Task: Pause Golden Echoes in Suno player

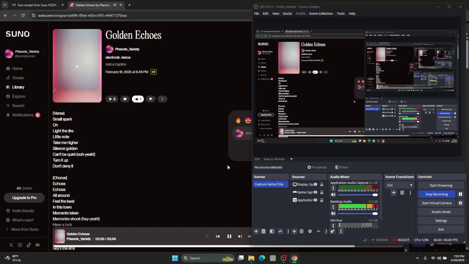Action: (229, 236)
